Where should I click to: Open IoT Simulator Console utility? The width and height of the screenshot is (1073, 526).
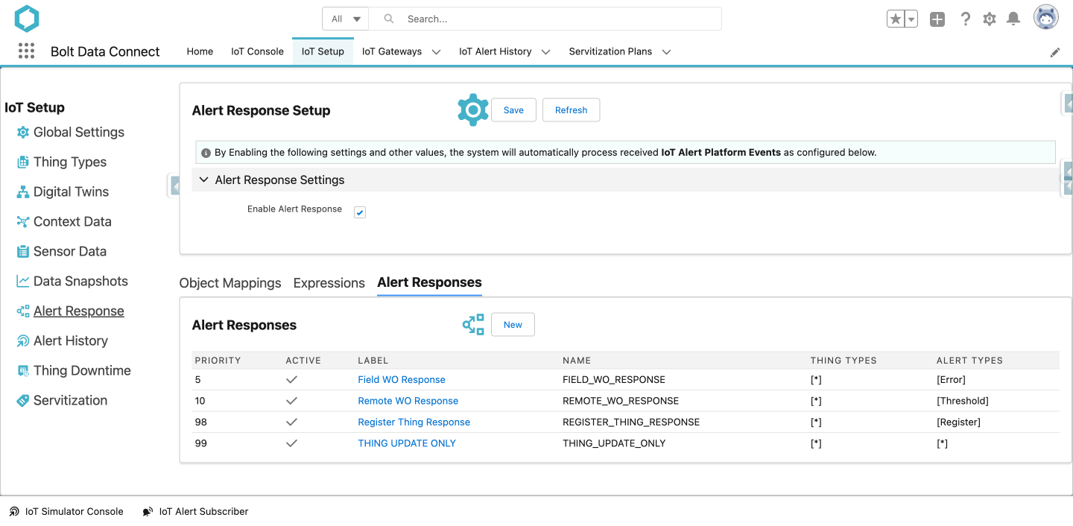pos(66,512)
